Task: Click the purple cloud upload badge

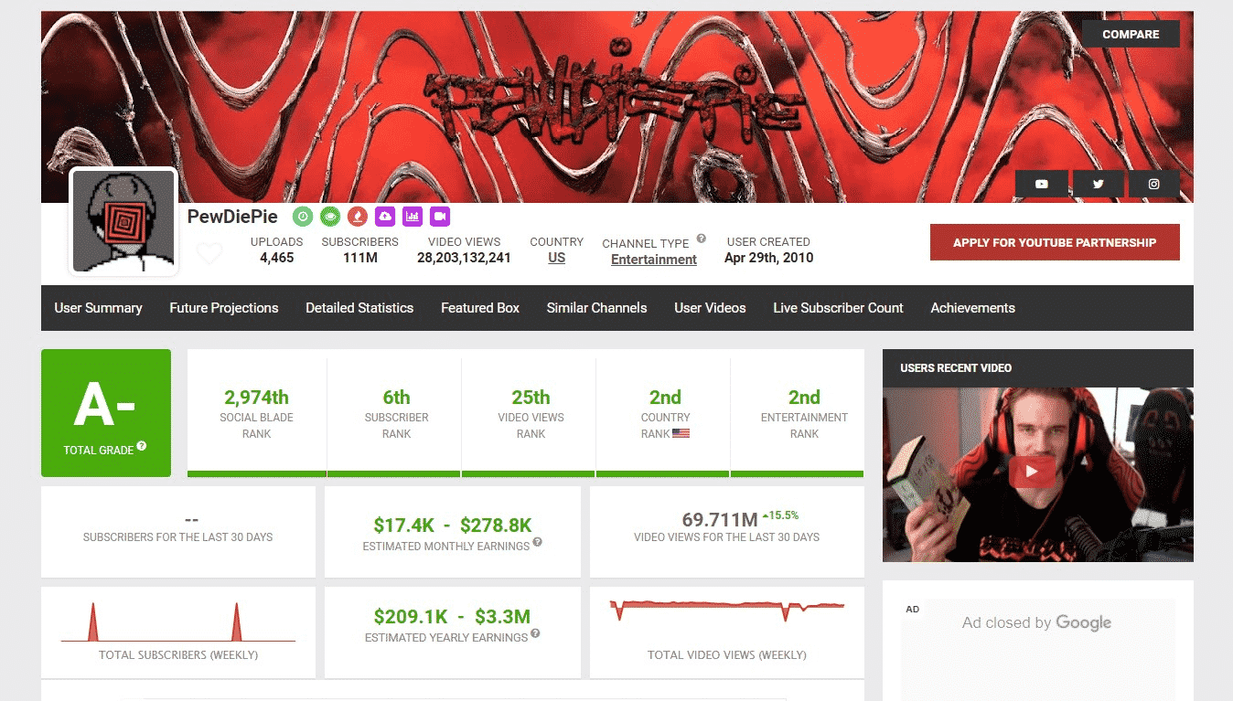Action: tap(385, 217)
